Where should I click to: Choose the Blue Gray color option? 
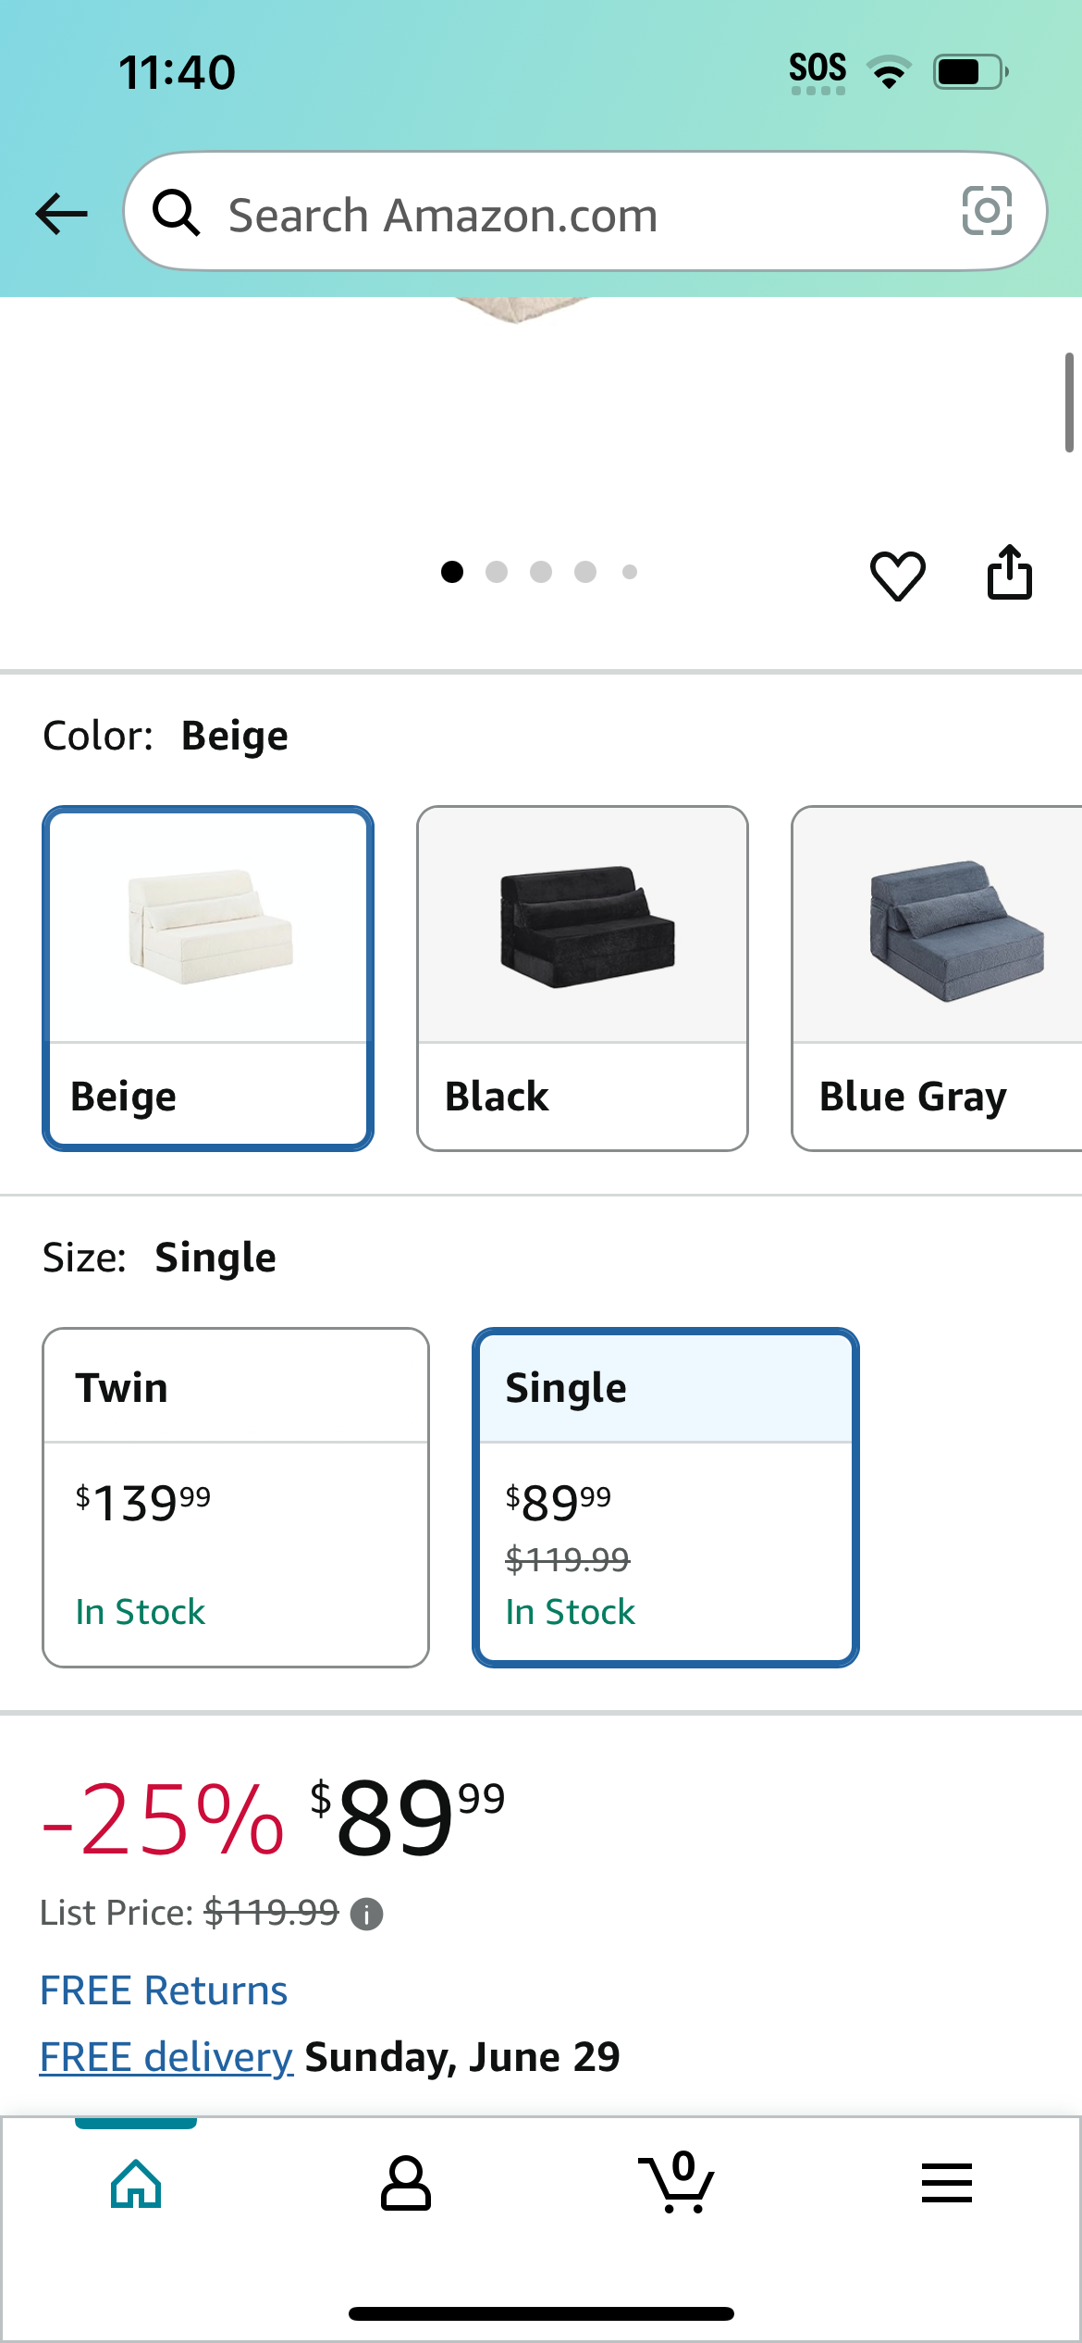(x=936, y=978)
